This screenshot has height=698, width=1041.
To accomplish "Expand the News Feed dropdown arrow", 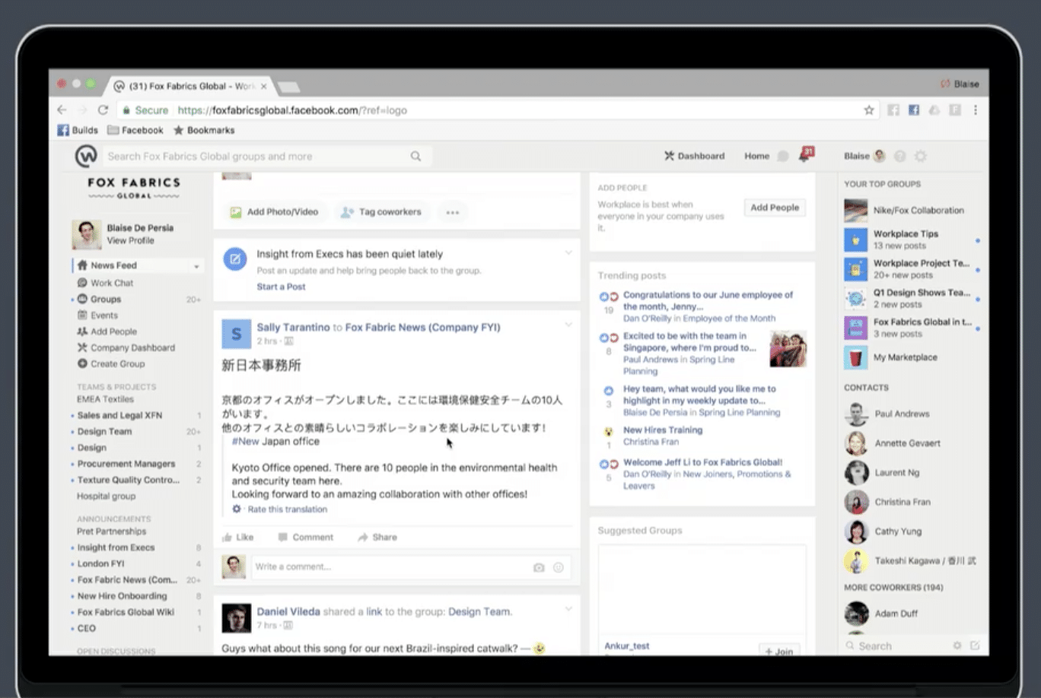I will point(196,266).
